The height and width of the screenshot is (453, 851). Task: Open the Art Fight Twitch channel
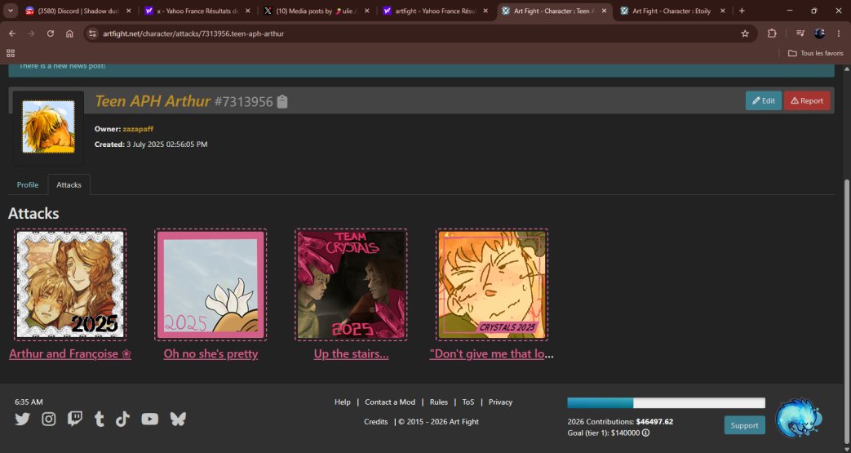click(x=75, y=419)
